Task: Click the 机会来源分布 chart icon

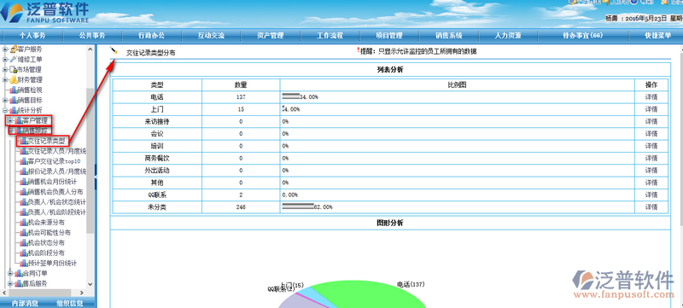Action: tap(24, 223)
